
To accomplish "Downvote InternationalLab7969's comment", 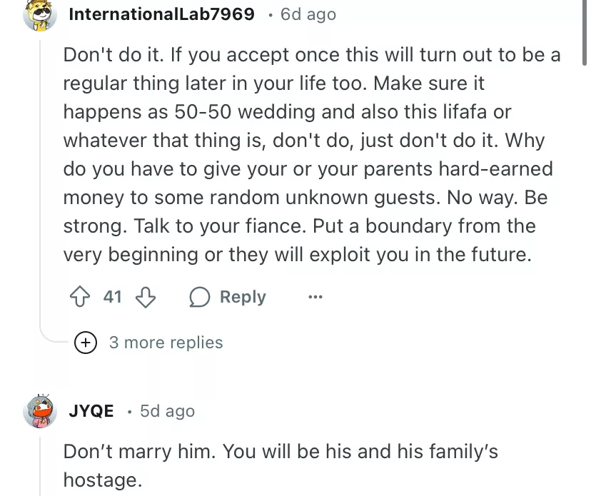I will coord(146,297).
